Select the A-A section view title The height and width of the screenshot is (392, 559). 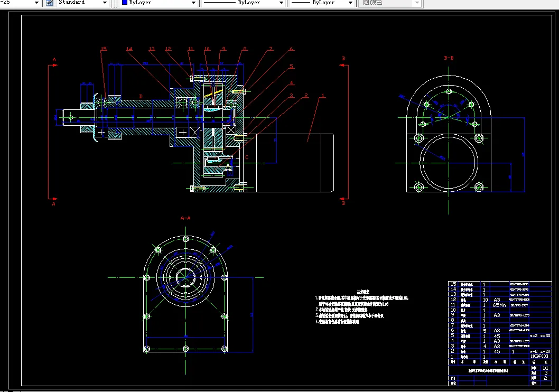coord(185,218)
